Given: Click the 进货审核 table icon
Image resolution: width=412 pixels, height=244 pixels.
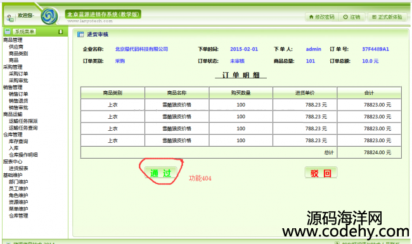Looking at the screenshot, I should (x=80, y=34).
